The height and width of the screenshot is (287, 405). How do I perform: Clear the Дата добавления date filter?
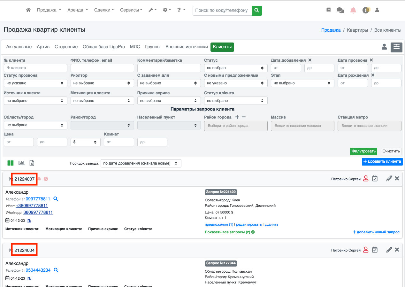(310, 60)
